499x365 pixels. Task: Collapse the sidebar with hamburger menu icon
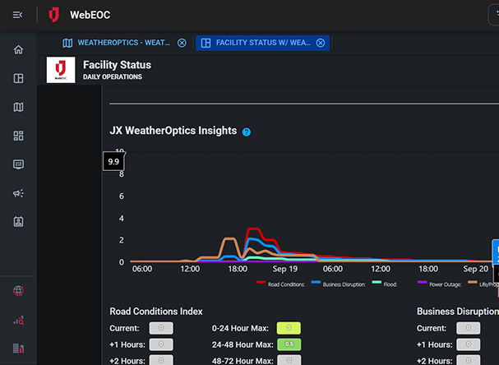[18, 15]
